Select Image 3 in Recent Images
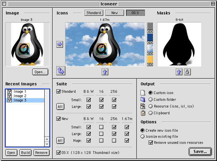The image size is (217, 161). pyautogui.click(x=25, y=100)
